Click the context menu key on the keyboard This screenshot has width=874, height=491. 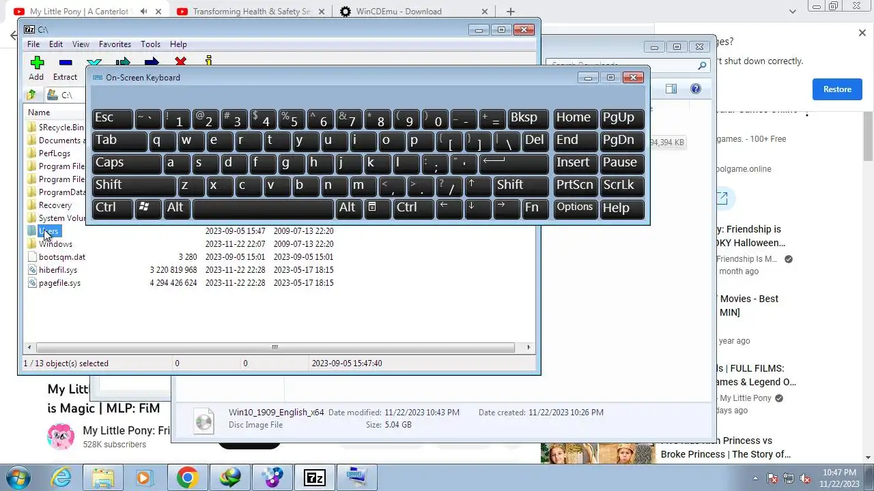(377, 209)
